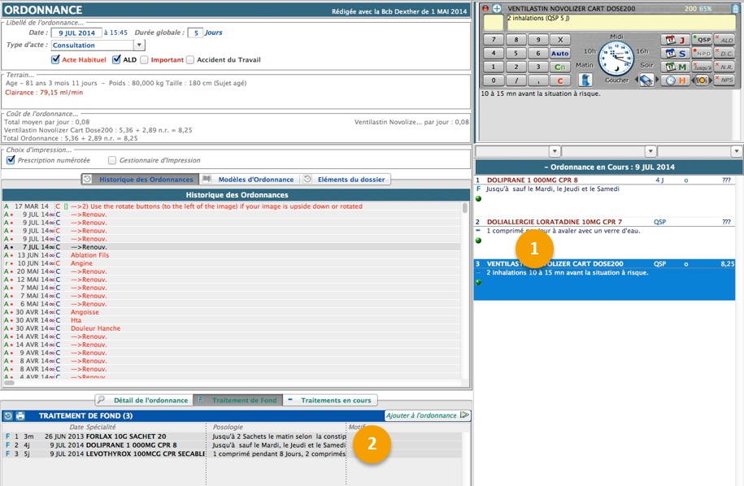Uncheck the Acte Habituel checkbox
Viewport: 744px width, 486px height.
click(x=55, y=59)
